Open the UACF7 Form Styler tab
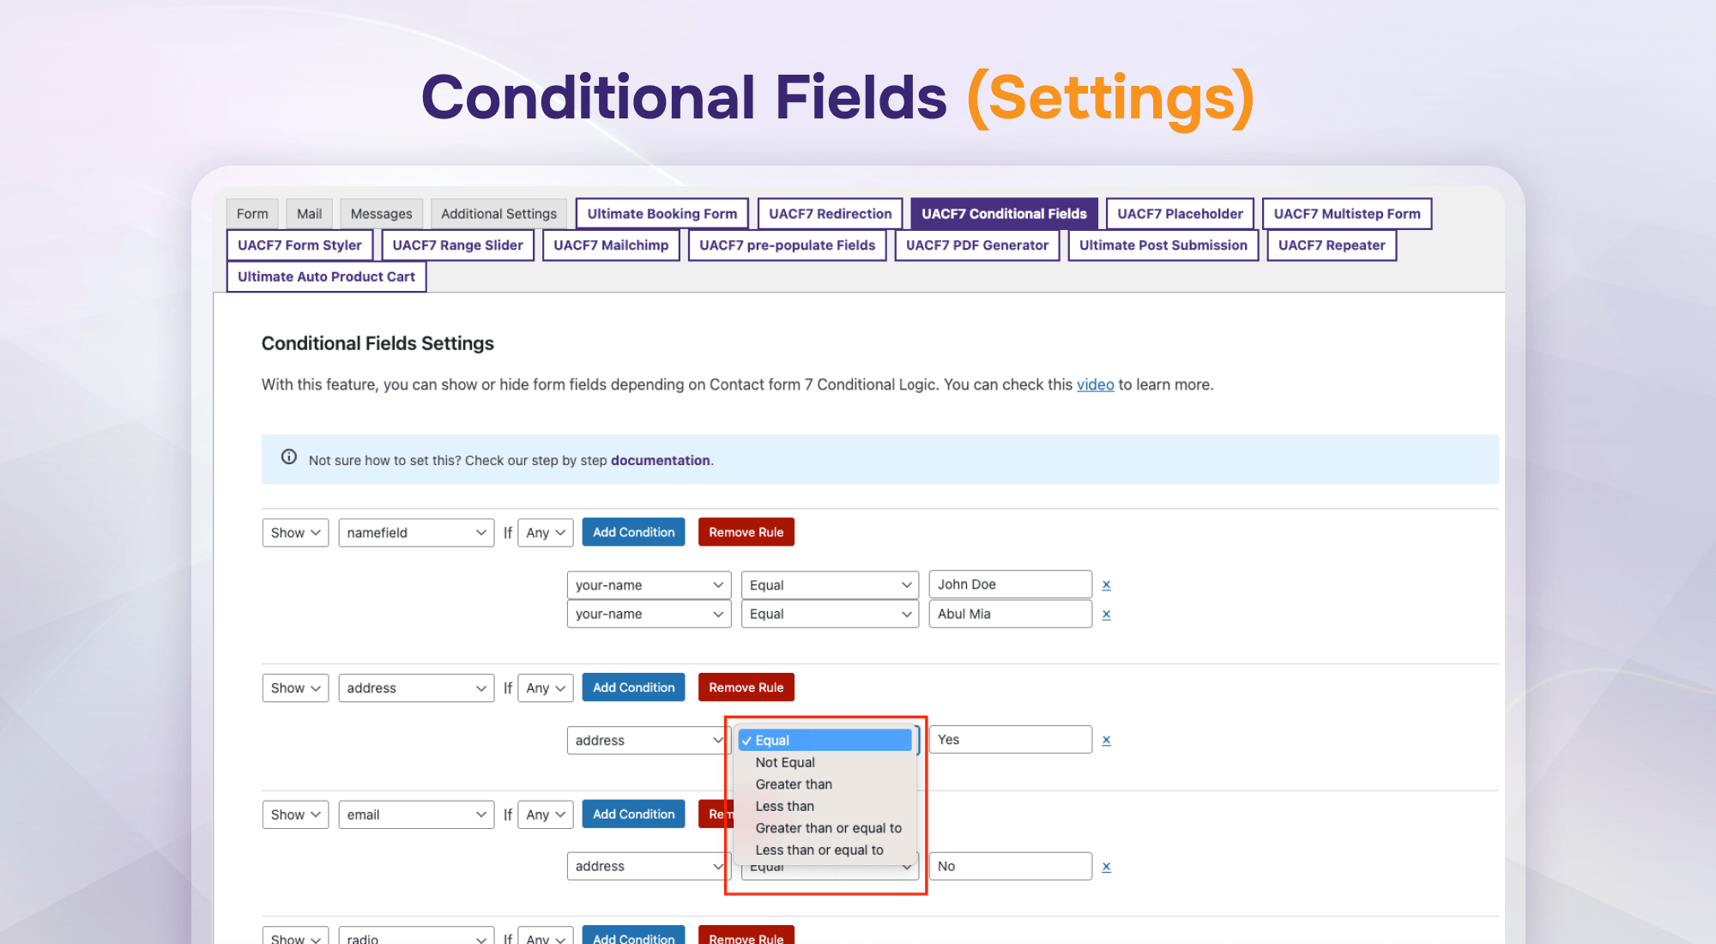Screen dimensions: 1716x944 (299, 245)
